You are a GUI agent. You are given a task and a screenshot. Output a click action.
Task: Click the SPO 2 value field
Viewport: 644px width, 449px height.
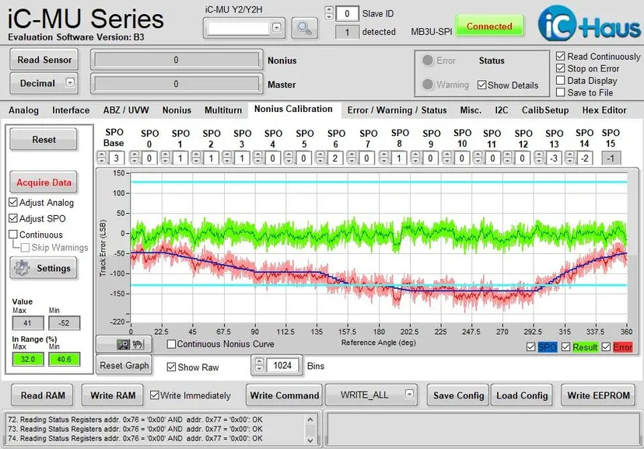(x=212, y=158)
